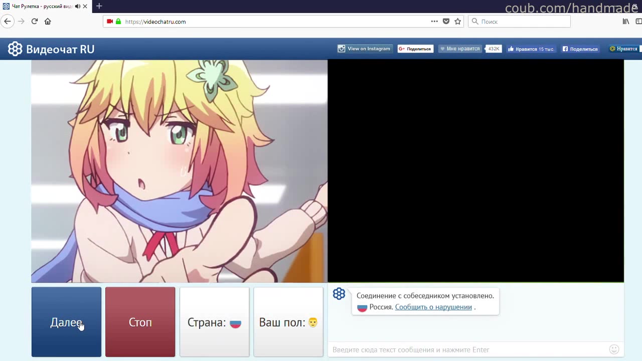Click the Сообщить о нарушении link
The image size is (642, 361).
point(433,307)
